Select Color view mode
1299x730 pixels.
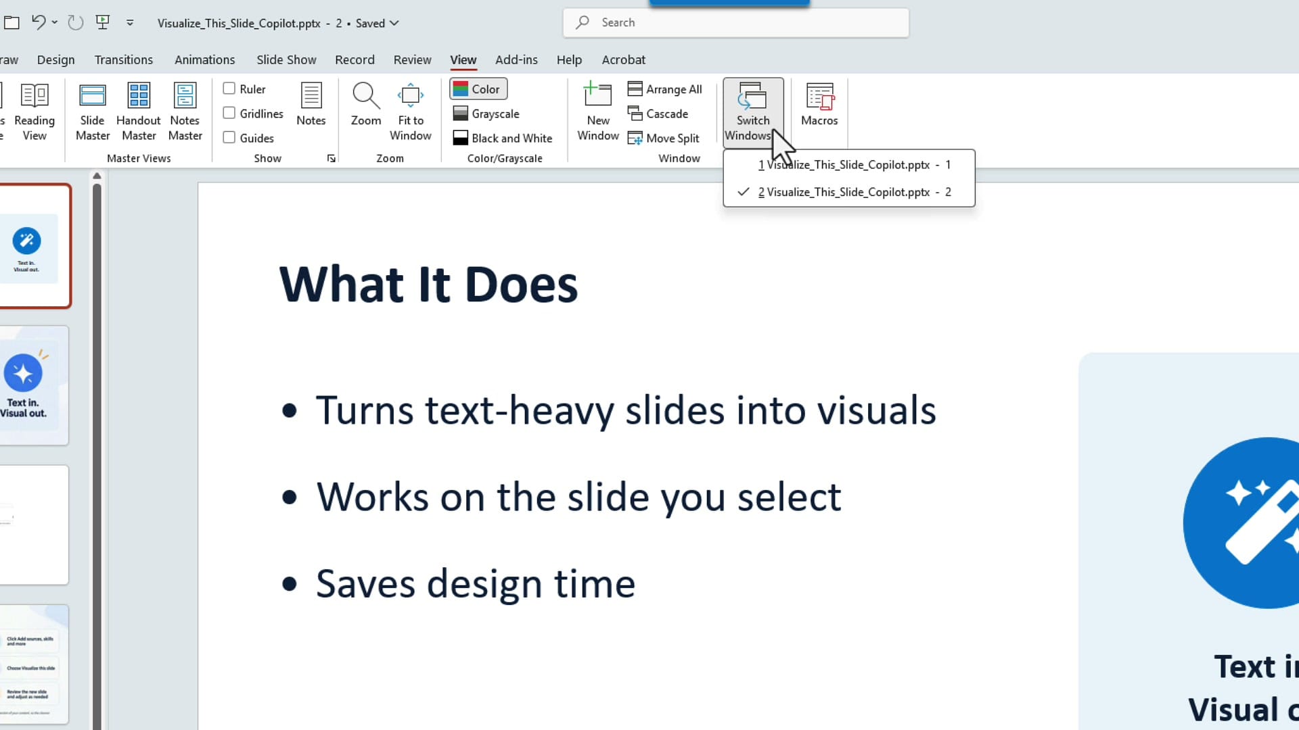click(478, 89)
